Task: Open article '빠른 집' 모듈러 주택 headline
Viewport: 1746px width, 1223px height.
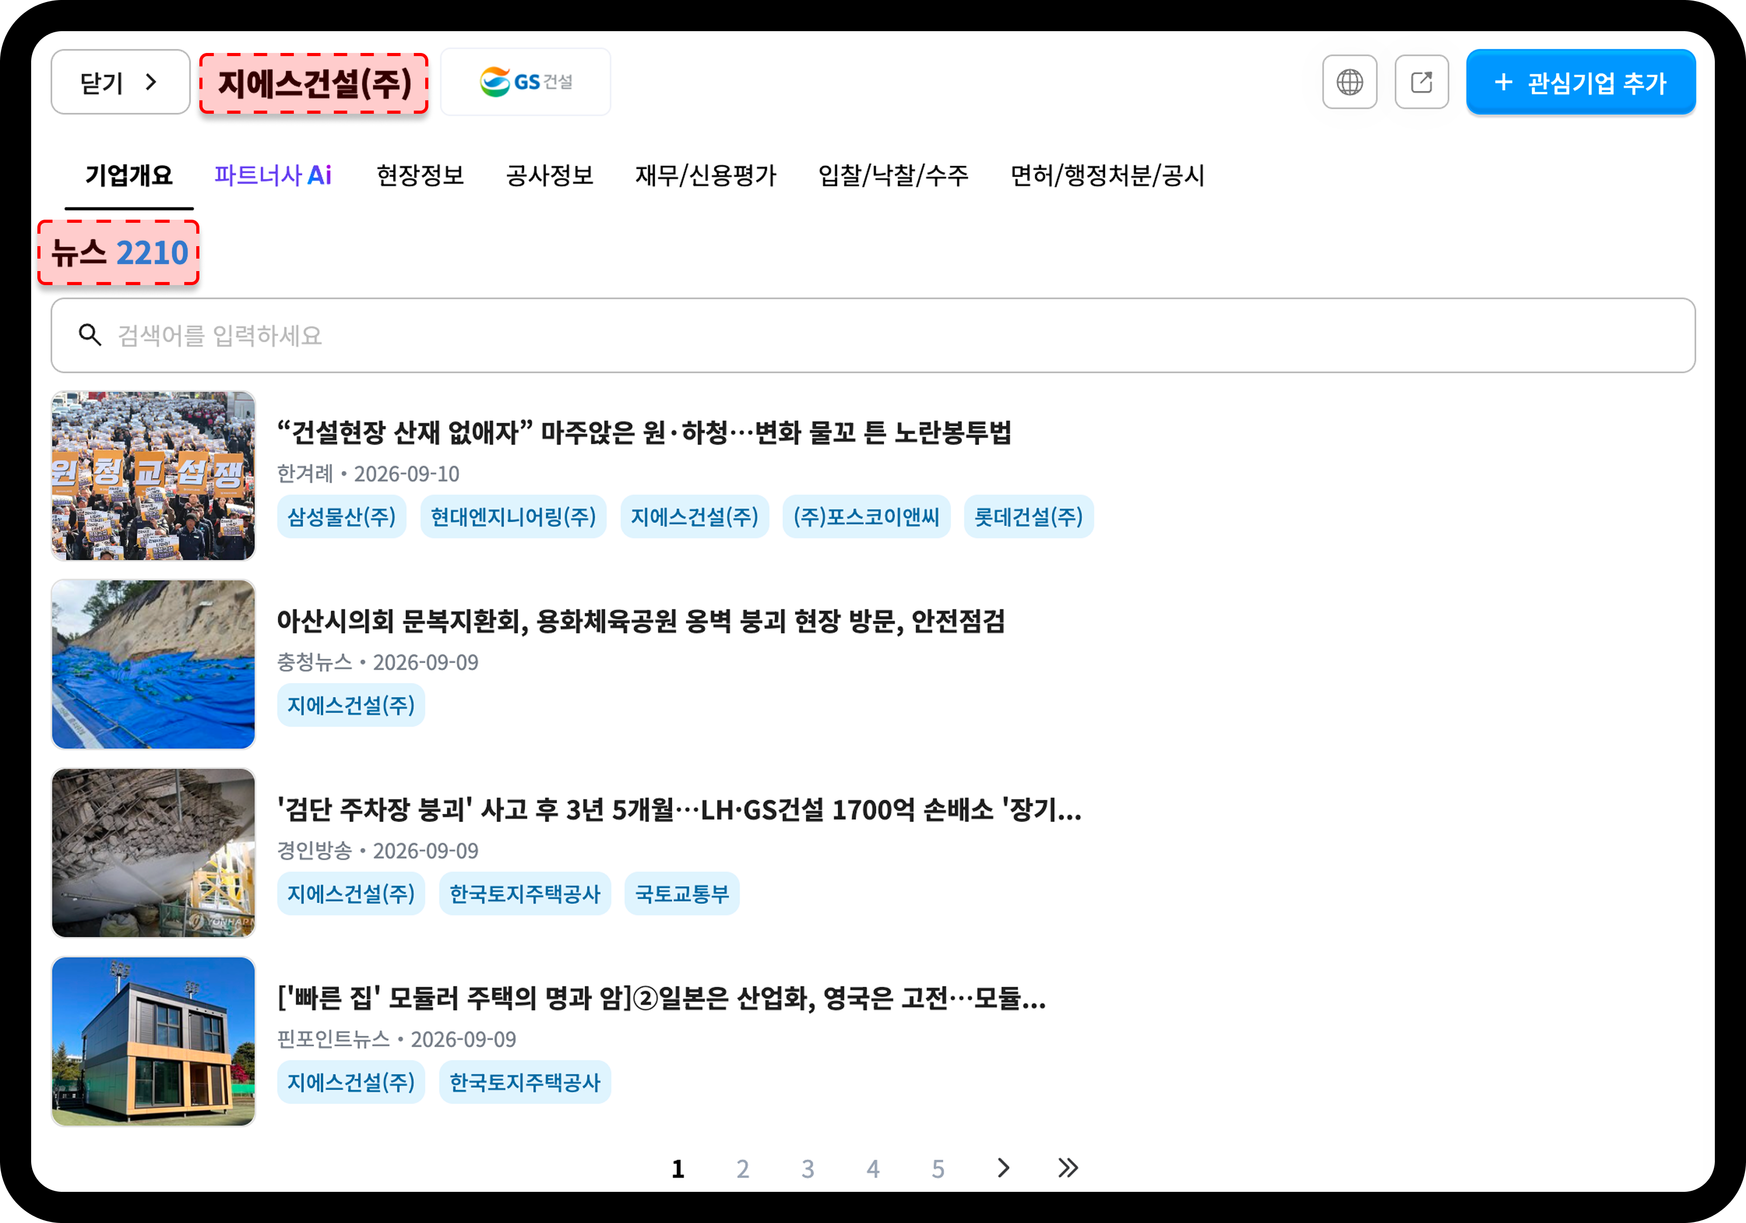Action: [661, 998]
